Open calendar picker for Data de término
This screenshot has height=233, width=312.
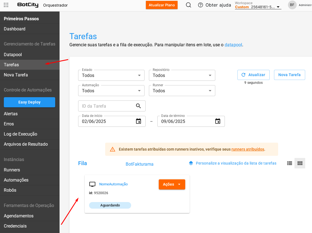(x=218, y=121)
